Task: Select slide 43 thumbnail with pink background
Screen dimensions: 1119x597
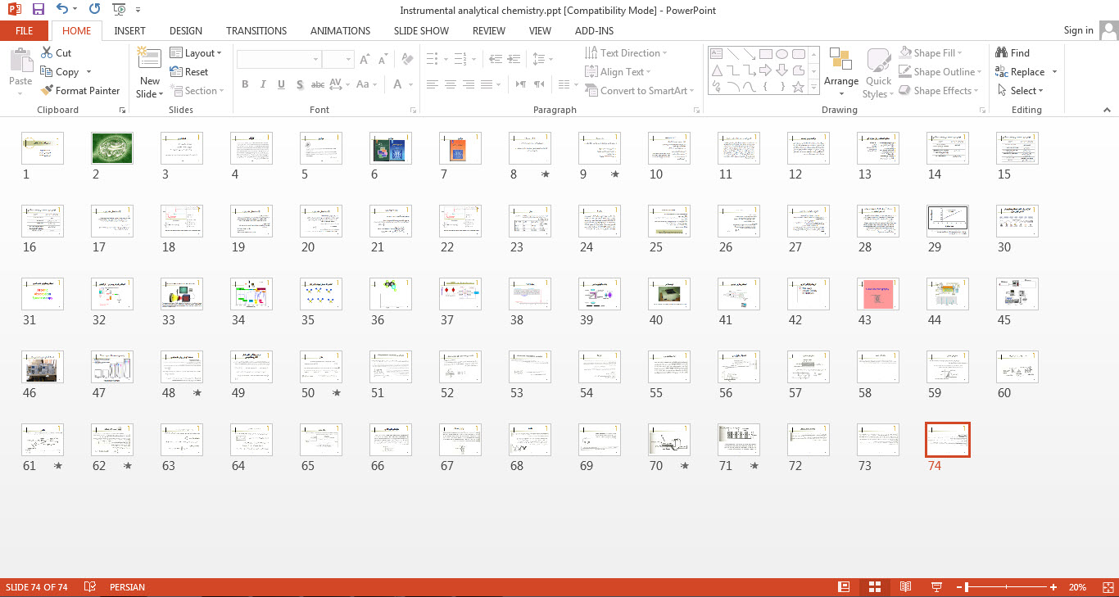Action: [878, 294]
